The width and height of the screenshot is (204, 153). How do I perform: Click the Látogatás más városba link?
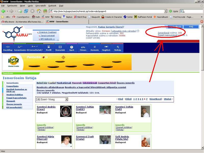click(x=124, y=31)
